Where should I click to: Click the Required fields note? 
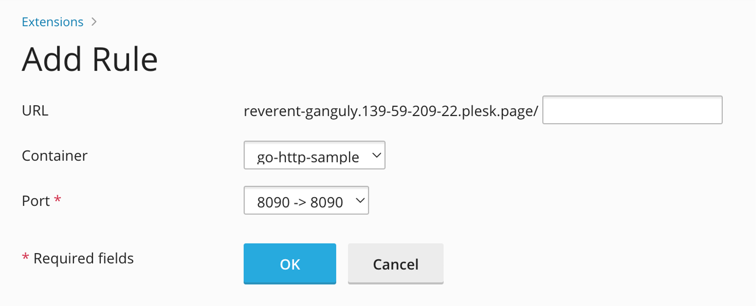83,258
